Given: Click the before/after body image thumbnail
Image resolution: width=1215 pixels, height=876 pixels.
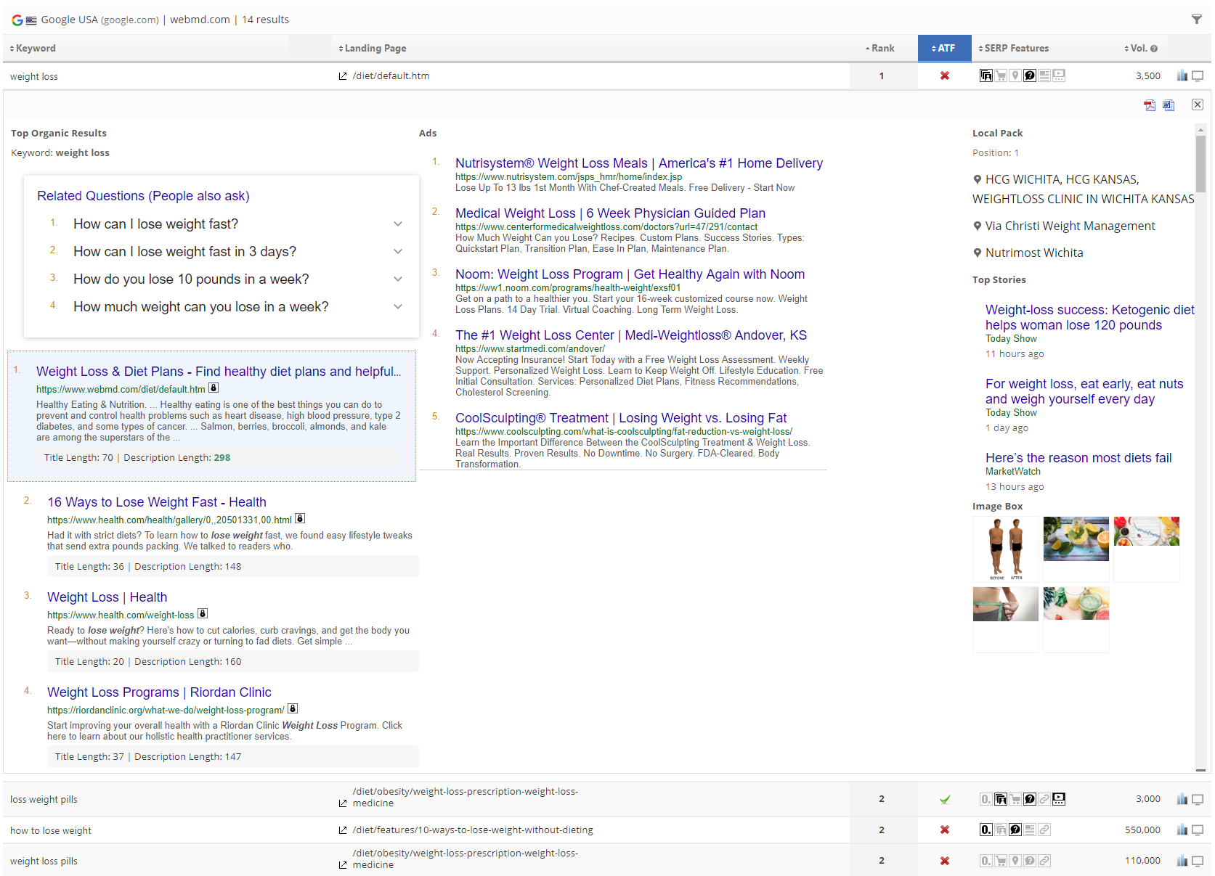Looking at the screenshot, I should click(x=1005, y=549).
